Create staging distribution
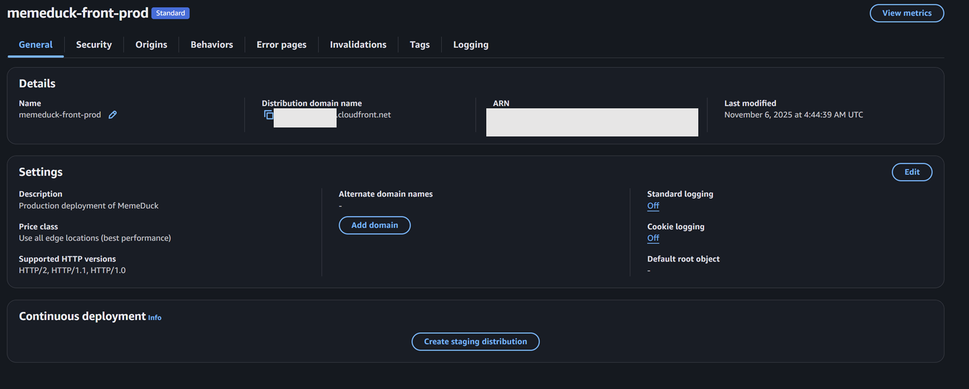 pos(476,342)
